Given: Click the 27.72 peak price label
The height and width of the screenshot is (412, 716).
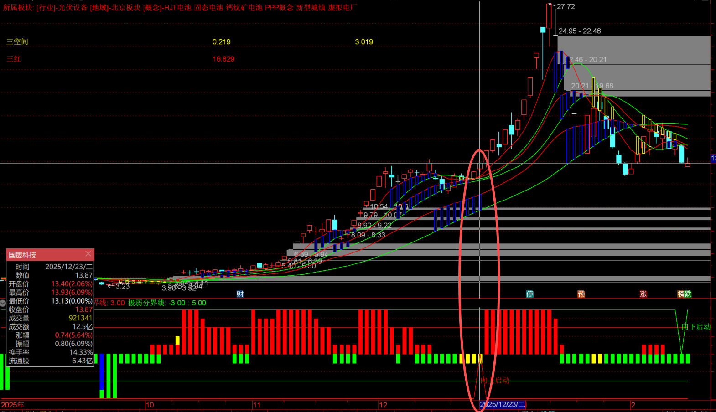Looking at the screenshot, I should click(566, 7).
